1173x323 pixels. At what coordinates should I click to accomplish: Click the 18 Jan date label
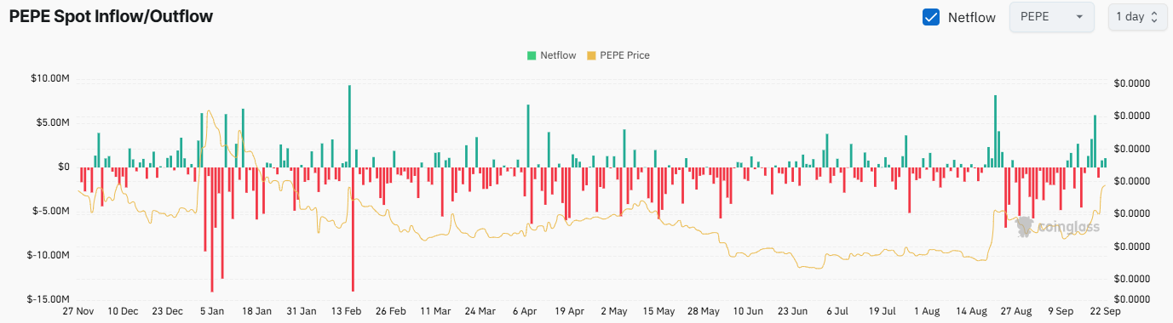coord(257,311)
